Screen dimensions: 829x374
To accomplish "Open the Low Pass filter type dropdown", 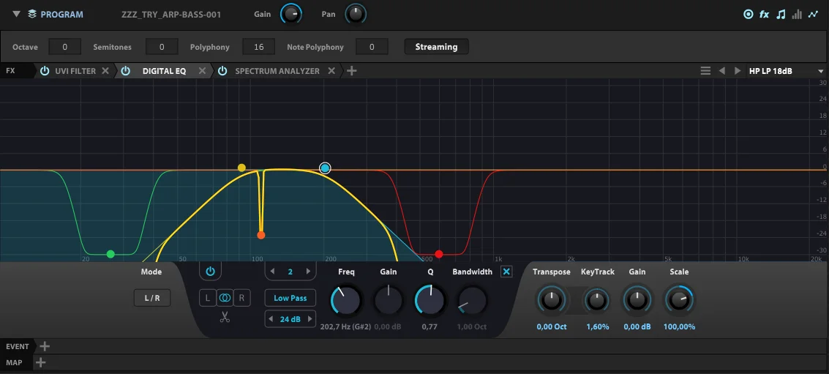I will pyautogui.click(x=290, y=298).
